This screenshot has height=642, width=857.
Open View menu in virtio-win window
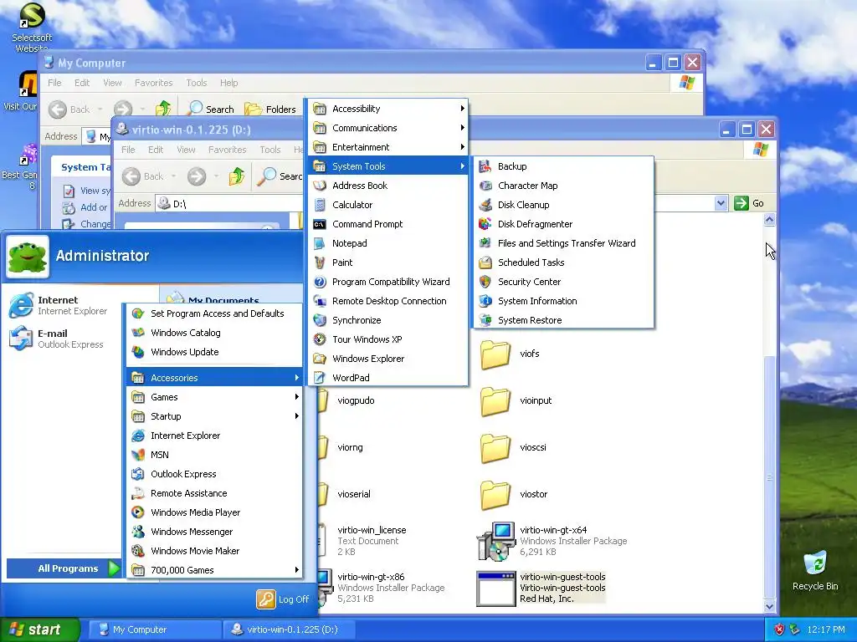point(186,150)
